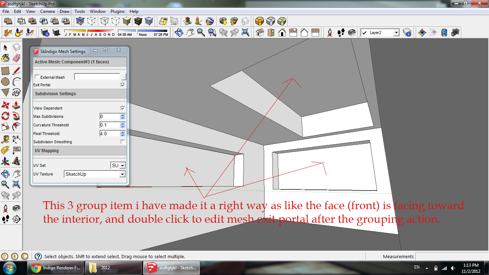Open the Camera menu
489x275 pixels.
click(x=47, y=11)
